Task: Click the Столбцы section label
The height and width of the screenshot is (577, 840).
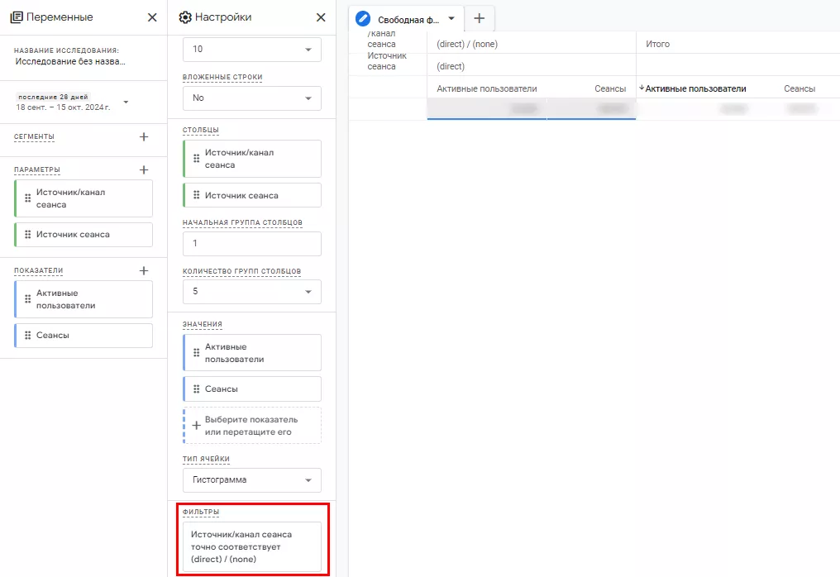Action: click(x=201, y=130)
